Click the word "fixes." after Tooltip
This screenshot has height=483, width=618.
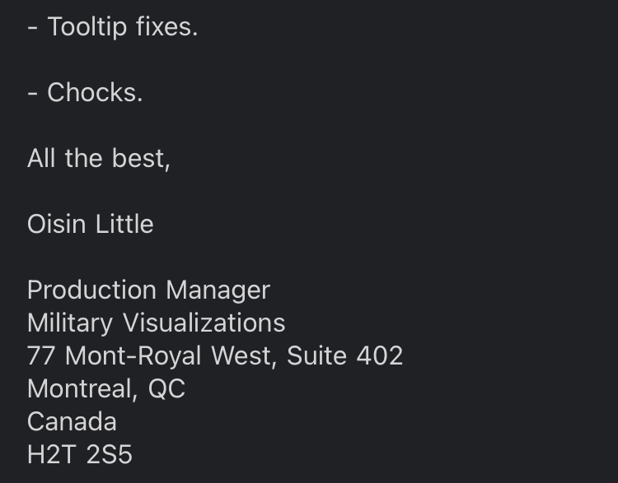[166, 26]
